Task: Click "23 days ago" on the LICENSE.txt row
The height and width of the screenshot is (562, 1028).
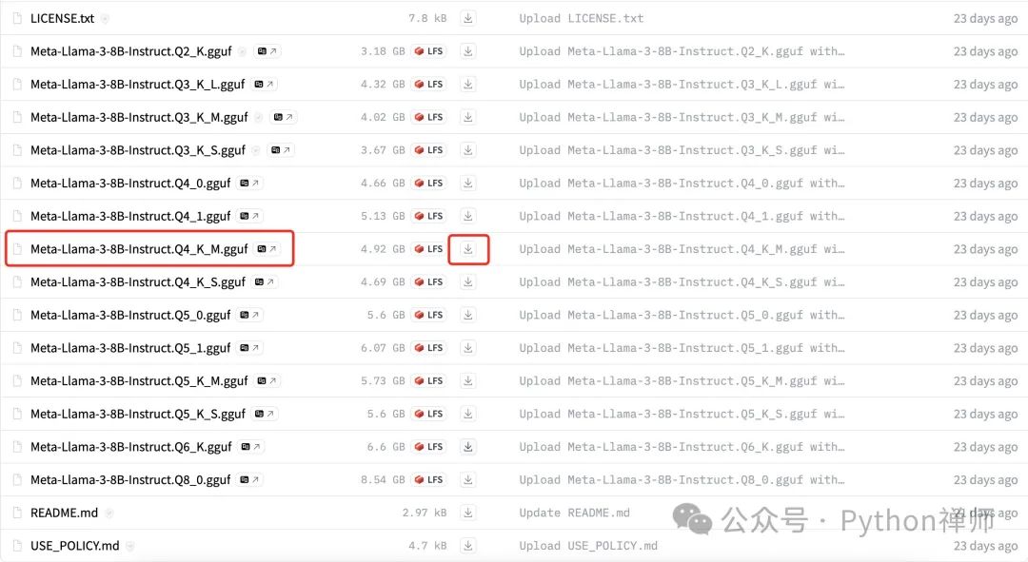Action: 985,18
